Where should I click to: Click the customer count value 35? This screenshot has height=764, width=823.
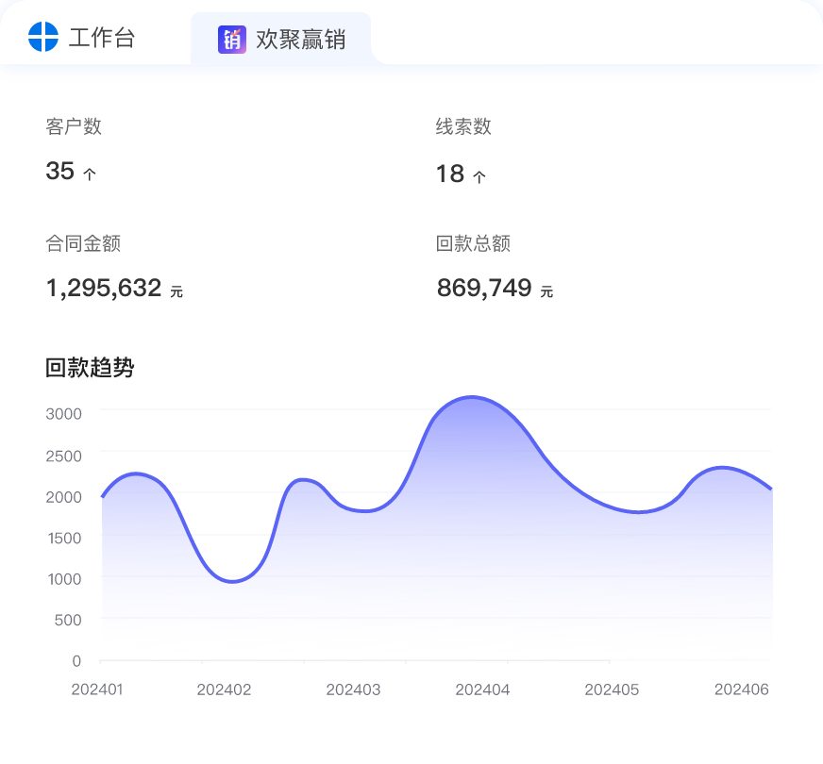(59, 171)
